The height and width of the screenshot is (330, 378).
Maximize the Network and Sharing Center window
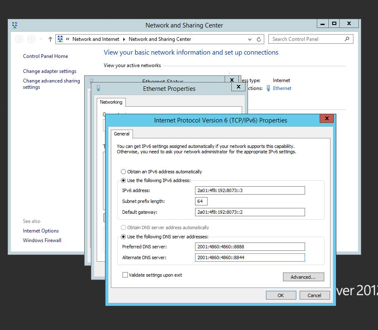pyautogui.click(x=334, y=24)
